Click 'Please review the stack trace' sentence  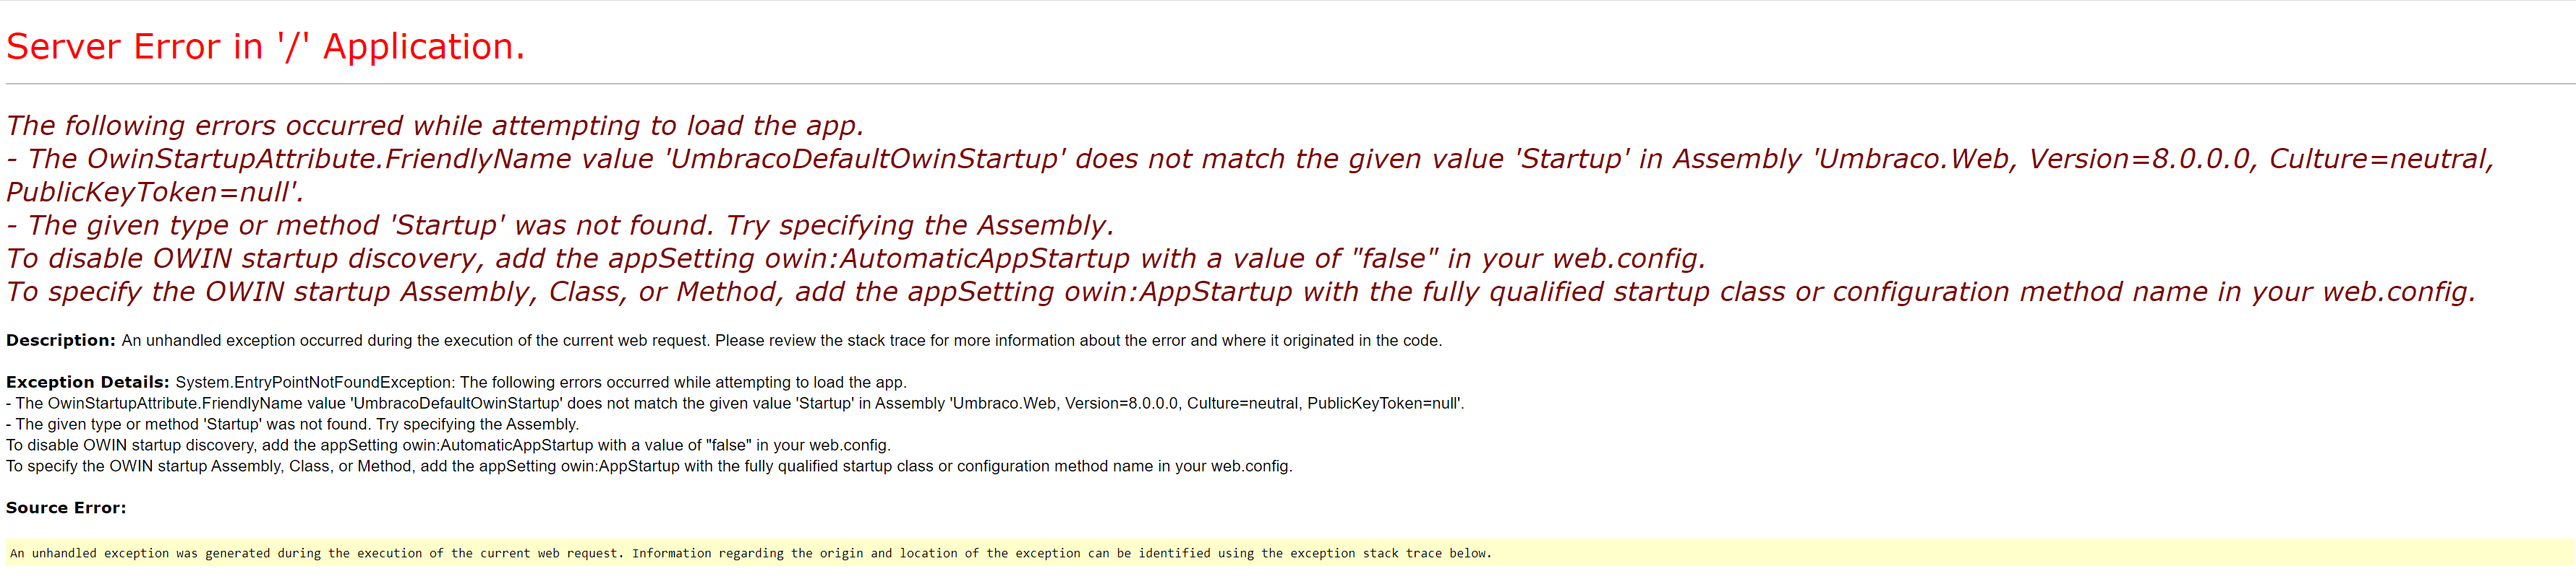[1078, 341]
